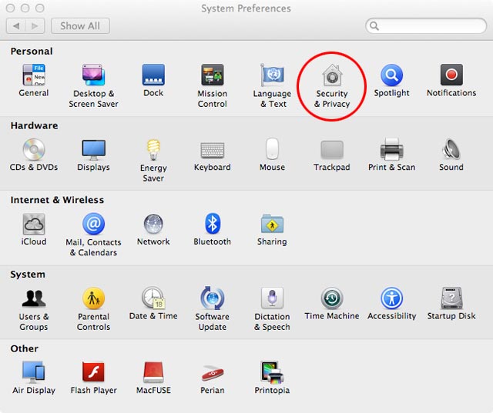Screen dimensions: 493x413
Task: Click the Show All button
Action: pos(80,26)
